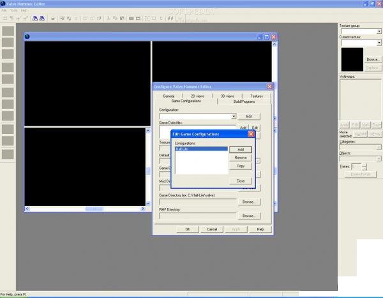Open the File menu
Screen dimensions: 383x298
click(4, 10)
